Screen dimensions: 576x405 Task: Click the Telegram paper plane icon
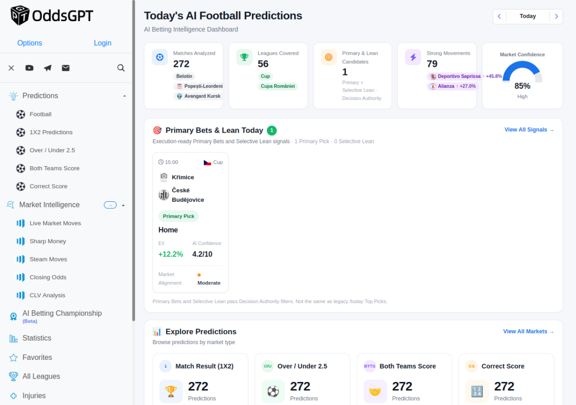[48, 68]
